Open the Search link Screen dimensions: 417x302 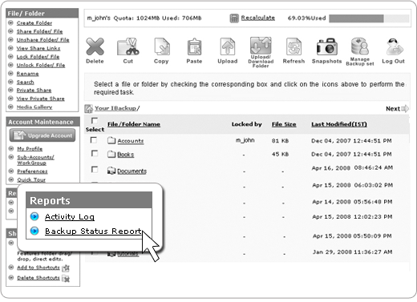[x=25, y=82]
